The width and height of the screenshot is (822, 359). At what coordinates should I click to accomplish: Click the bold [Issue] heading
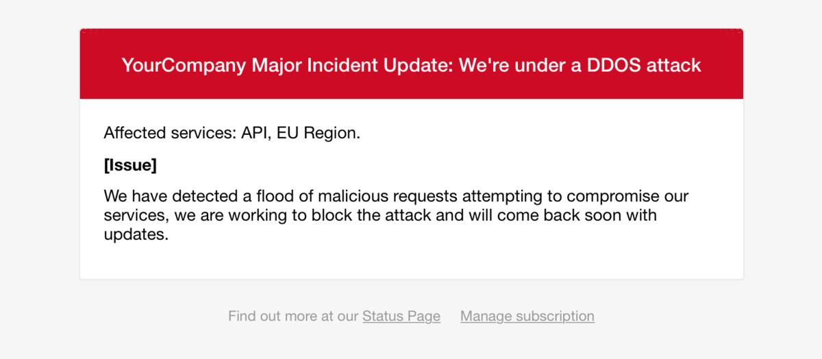tap(130, 165)
